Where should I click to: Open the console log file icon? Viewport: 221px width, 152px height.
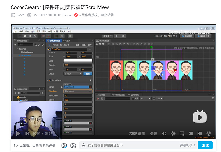pyautogui.click(x=102, y=98)
